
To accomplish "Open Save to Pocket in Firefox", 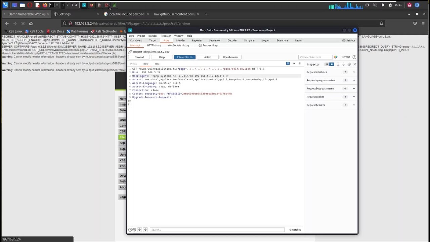I will 415,24.
